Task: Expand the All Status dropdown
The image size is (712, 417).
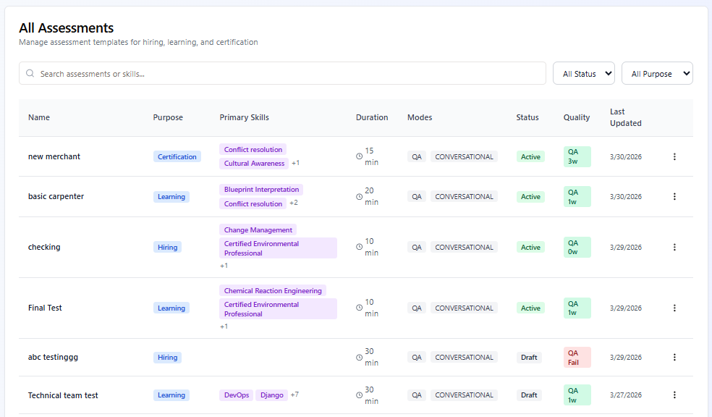Action: [x=583, y=74]
